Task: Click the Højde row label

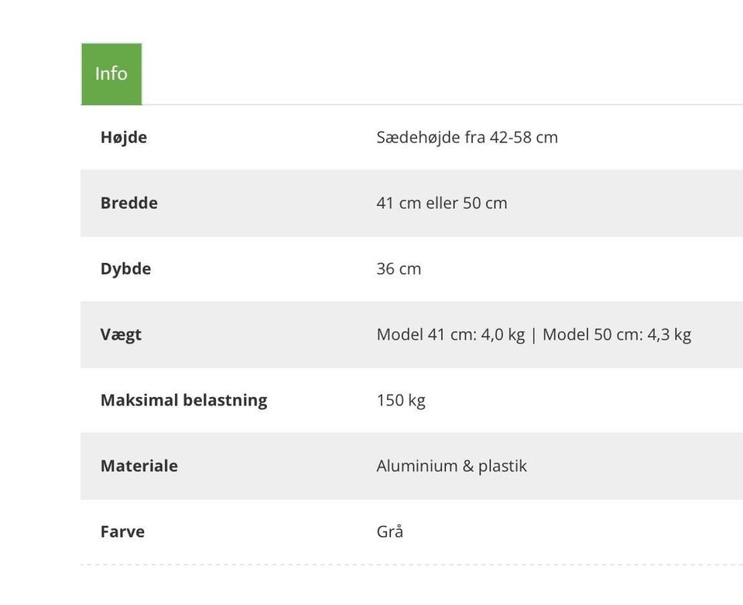Action: (x=124, y=137)
